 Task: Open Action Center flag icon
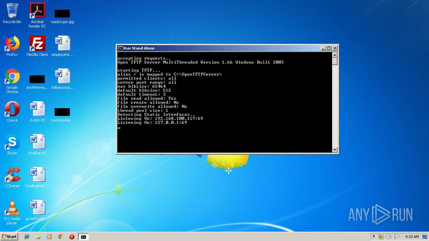[x=397, y=237]
